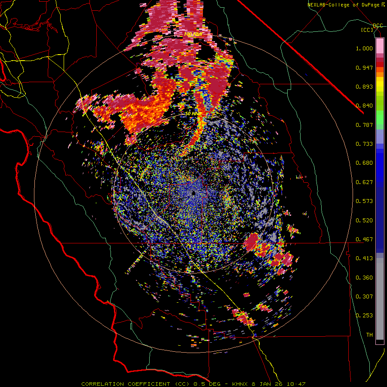Viewport: 387px width, 387px height.
Task: Select the 0.573 scale value
Action: (x=364, y=201)
